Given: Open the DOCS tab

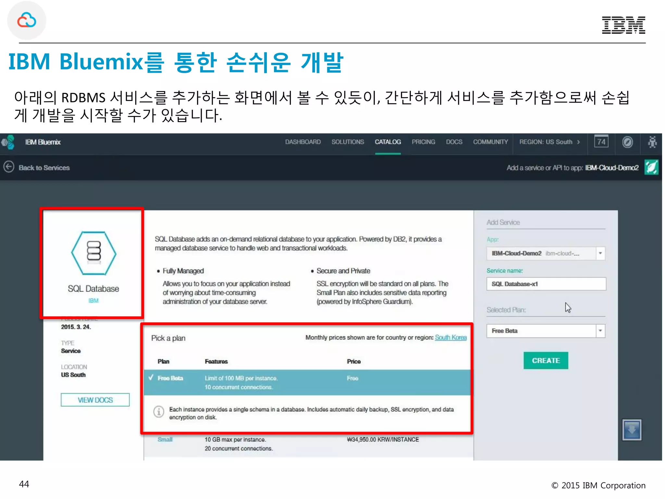Looking at the screenshot, I should tap(454, 142).
